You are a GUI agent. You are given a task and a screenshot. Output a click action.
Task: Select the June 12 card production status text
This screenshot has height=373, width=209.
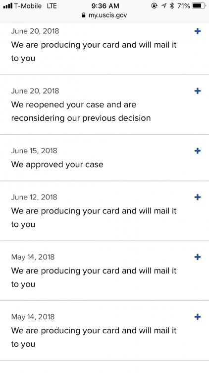pos(94,218)
